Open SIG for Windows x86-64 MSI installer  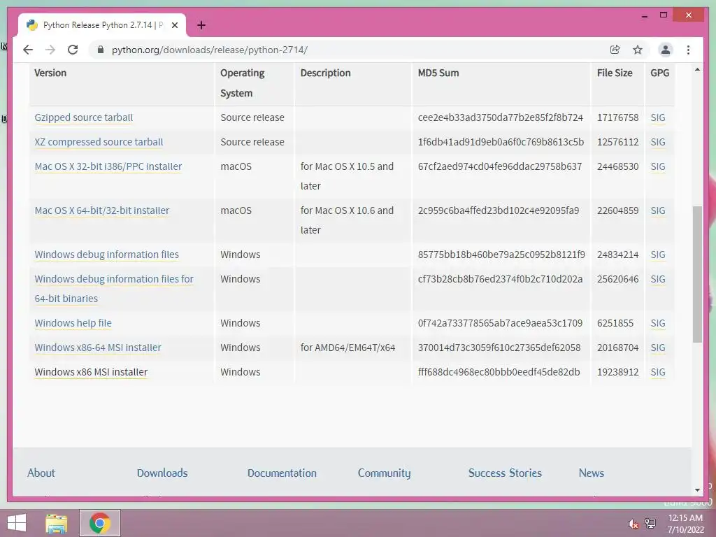[657, 348]
